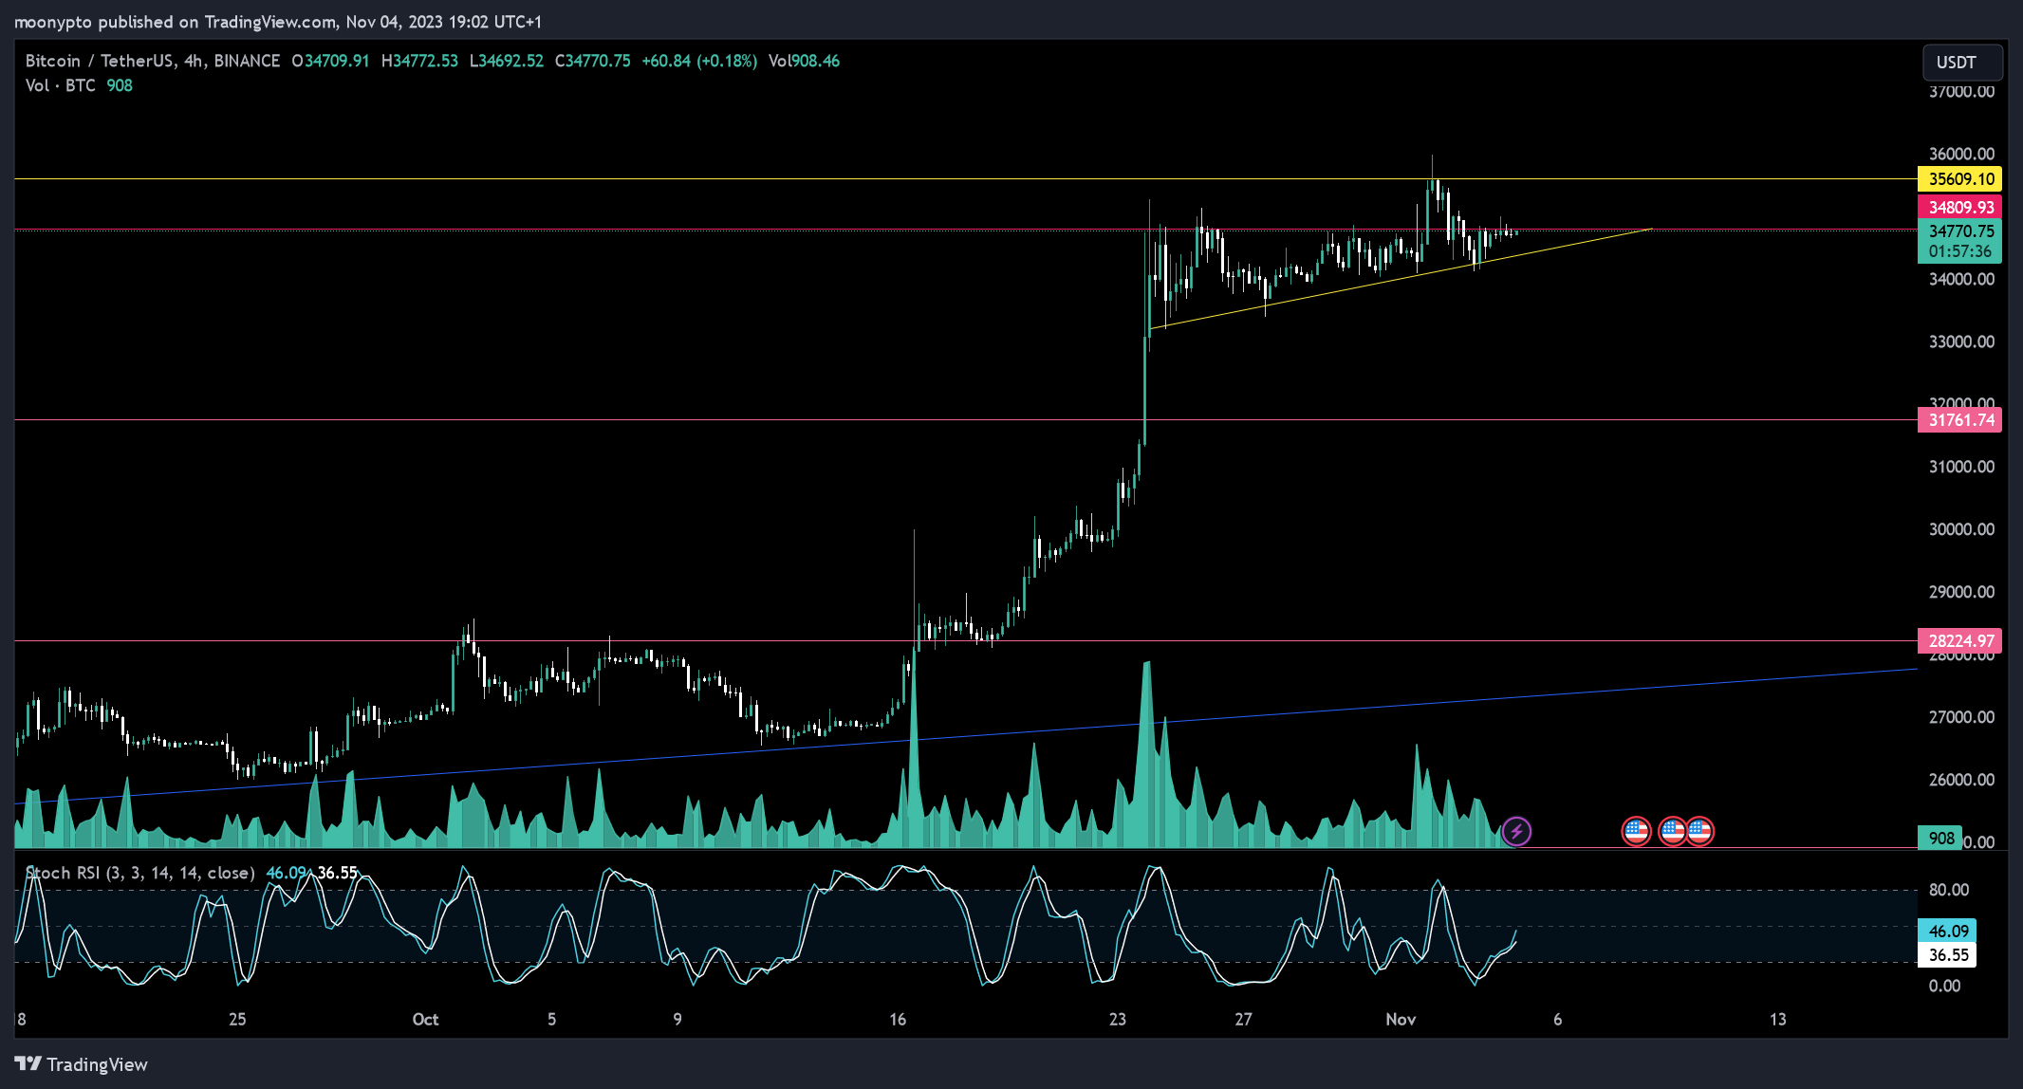Select the pink 31761.74 price level label
The width and height of the screenshot is (2023, 1089).
pyautogui.click(x=1959, y=420)
